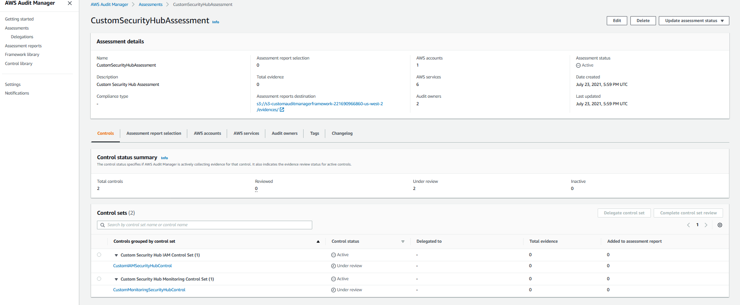Open the Tags tab
The height and width of the screenshot is (305, 740).
point(315,134)
